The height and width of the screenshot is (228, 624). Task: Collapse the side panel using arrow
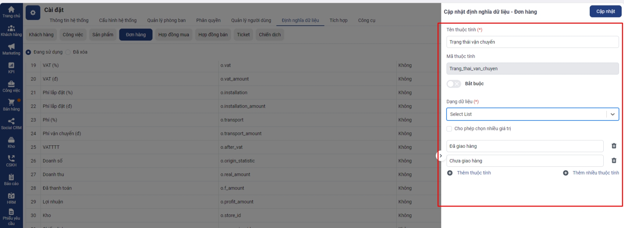pos(440,156)
